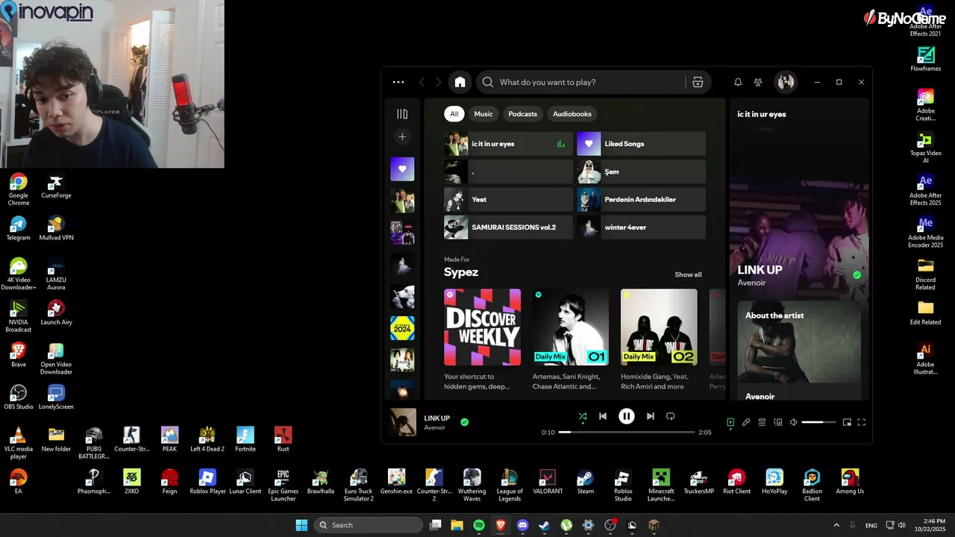Viewport: 955px width, 537px height.
Task: Show hidden system tray icons
Action: [x=836, y=525]
